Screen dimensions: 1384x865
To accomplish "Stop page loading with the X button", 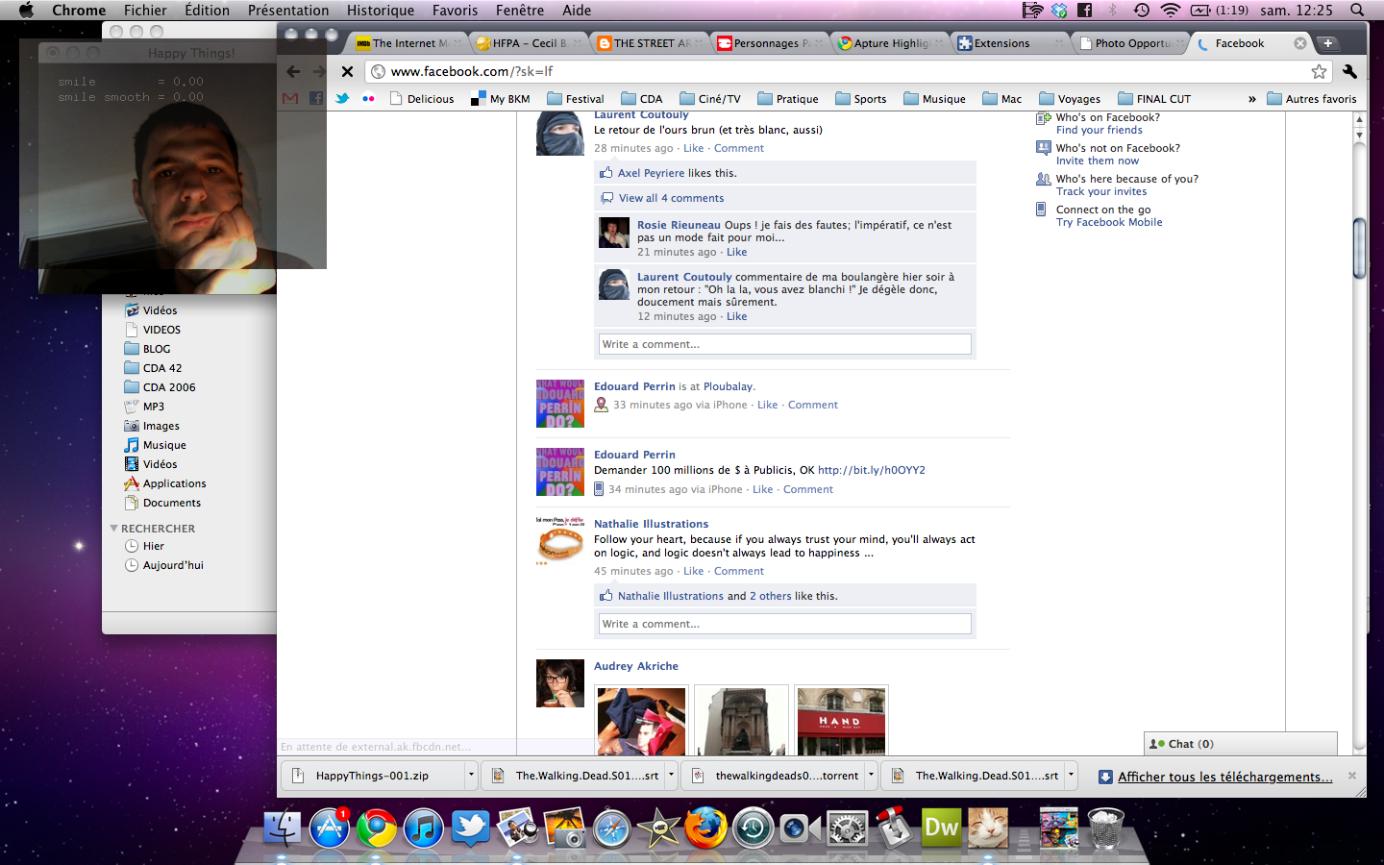I will [x=348, y=71].
